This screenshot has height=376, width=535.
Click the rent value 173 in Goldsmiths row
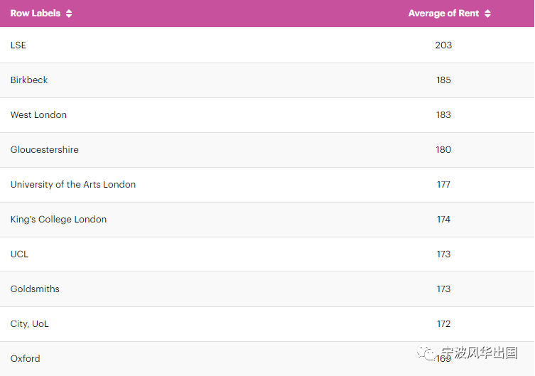pos(443,289)
